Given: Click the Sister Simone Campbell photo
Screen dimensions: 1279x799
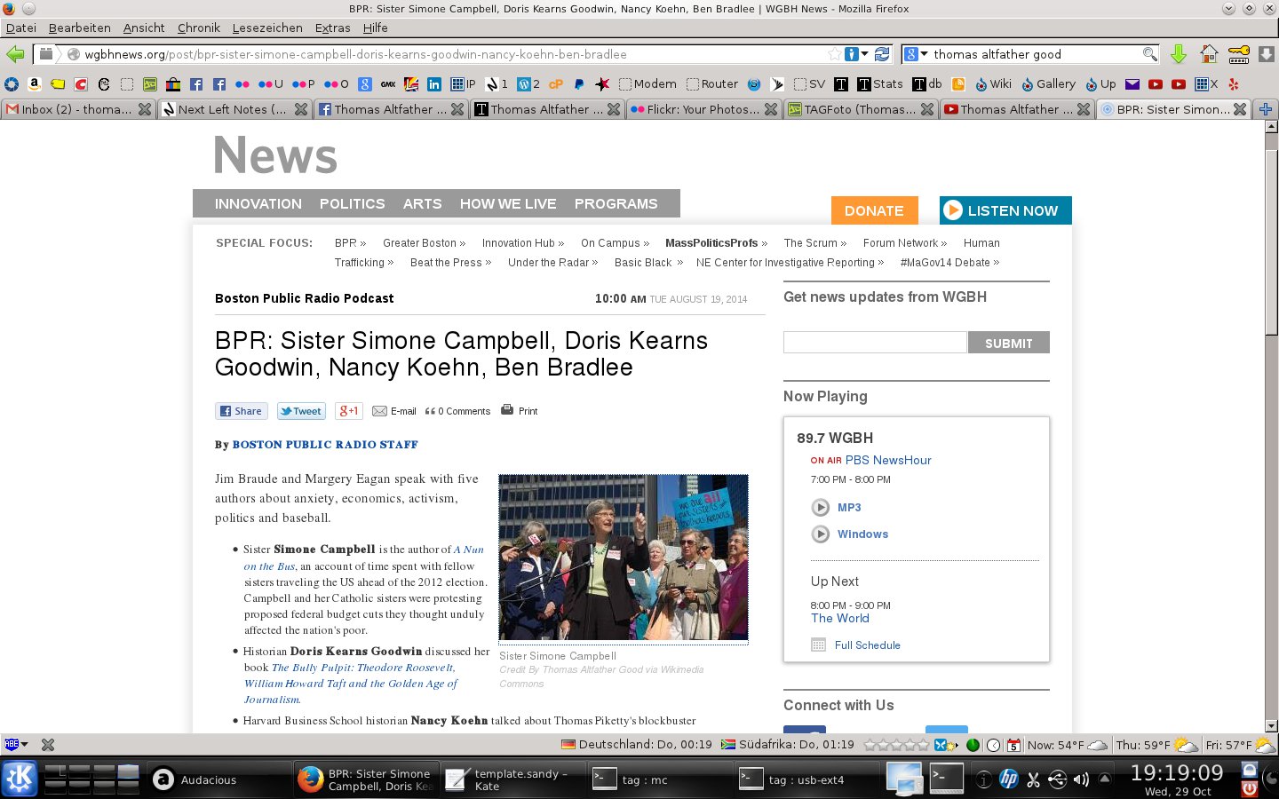Looking at the screenshot, I should click(624, 558).
